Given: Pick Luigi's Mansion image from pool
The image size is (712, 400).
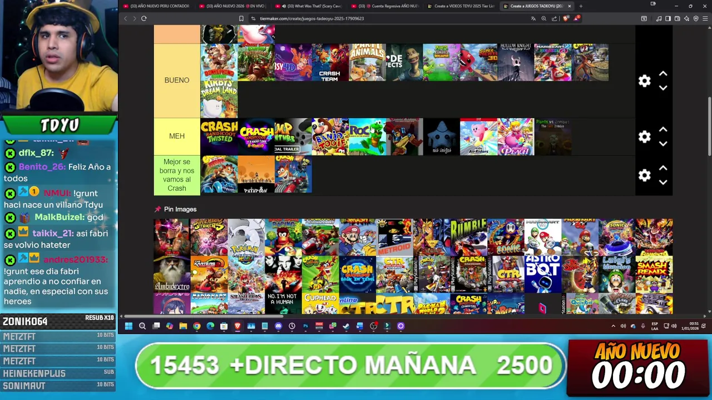Looking at the screenshot, I should click(616, 274).
